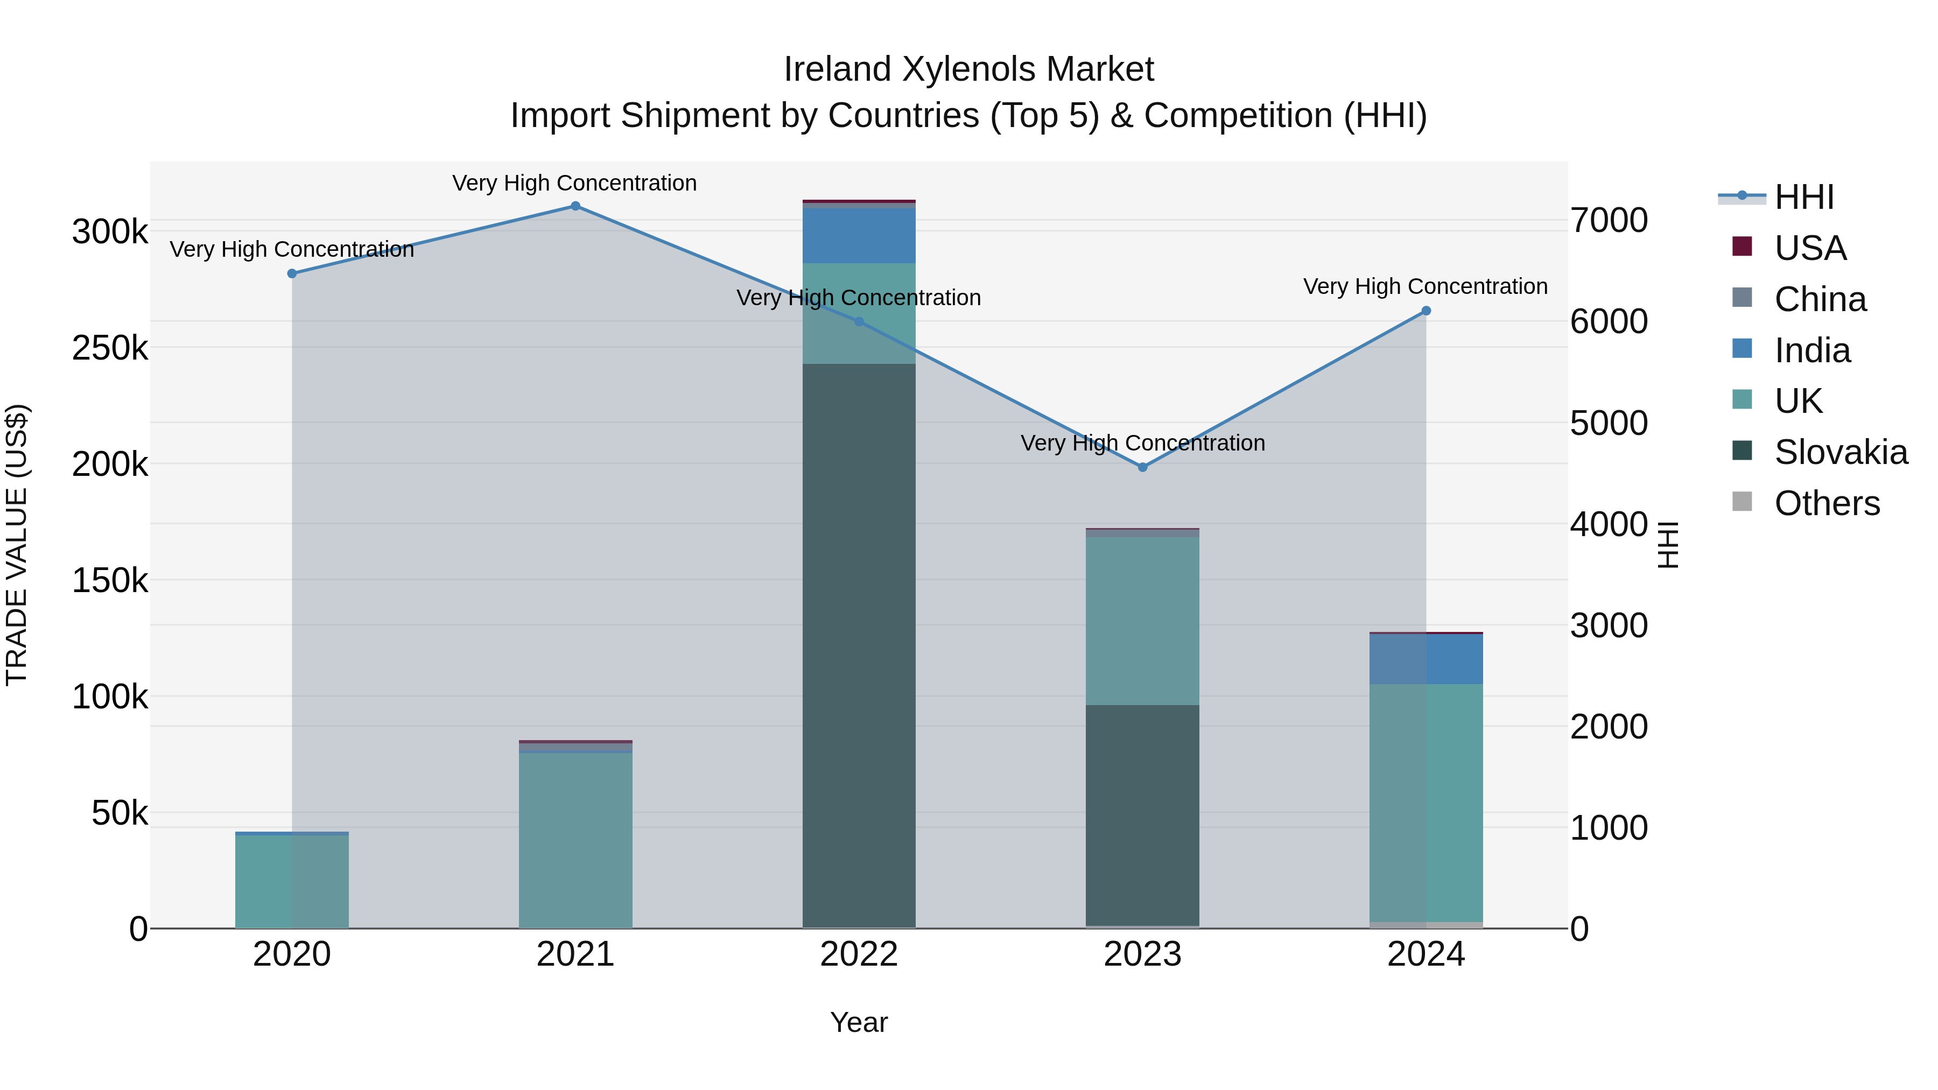1938x1090 pixels.
Task: Click the 2022 HHI line marker
Action: point(859,322)
